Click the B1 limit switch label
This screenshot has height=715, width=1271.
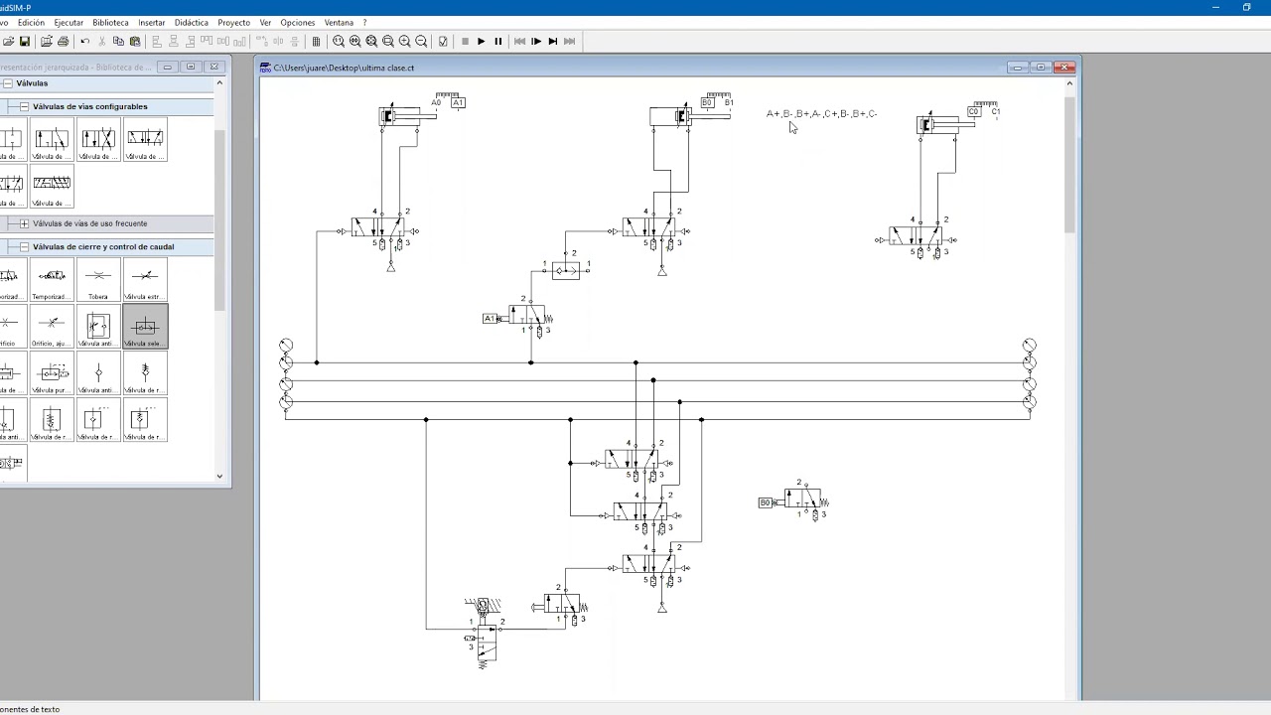pos(729,102)
